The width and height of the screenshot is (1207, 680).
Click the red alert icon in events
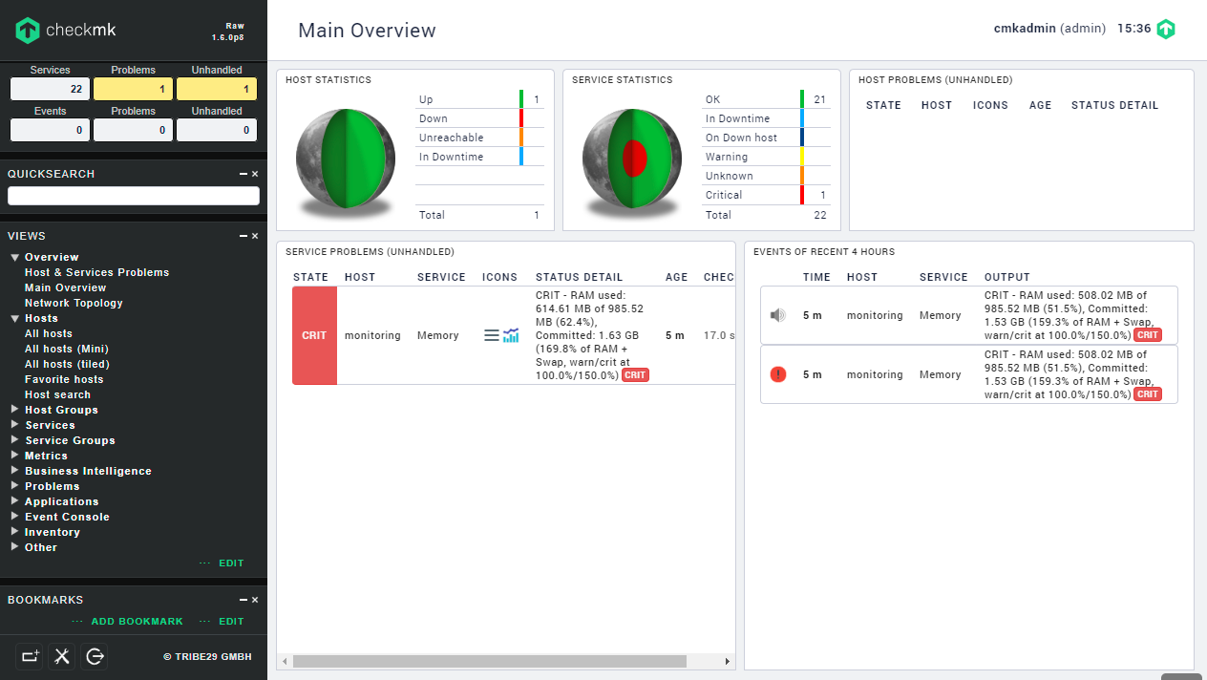click(x=778, y=374)
